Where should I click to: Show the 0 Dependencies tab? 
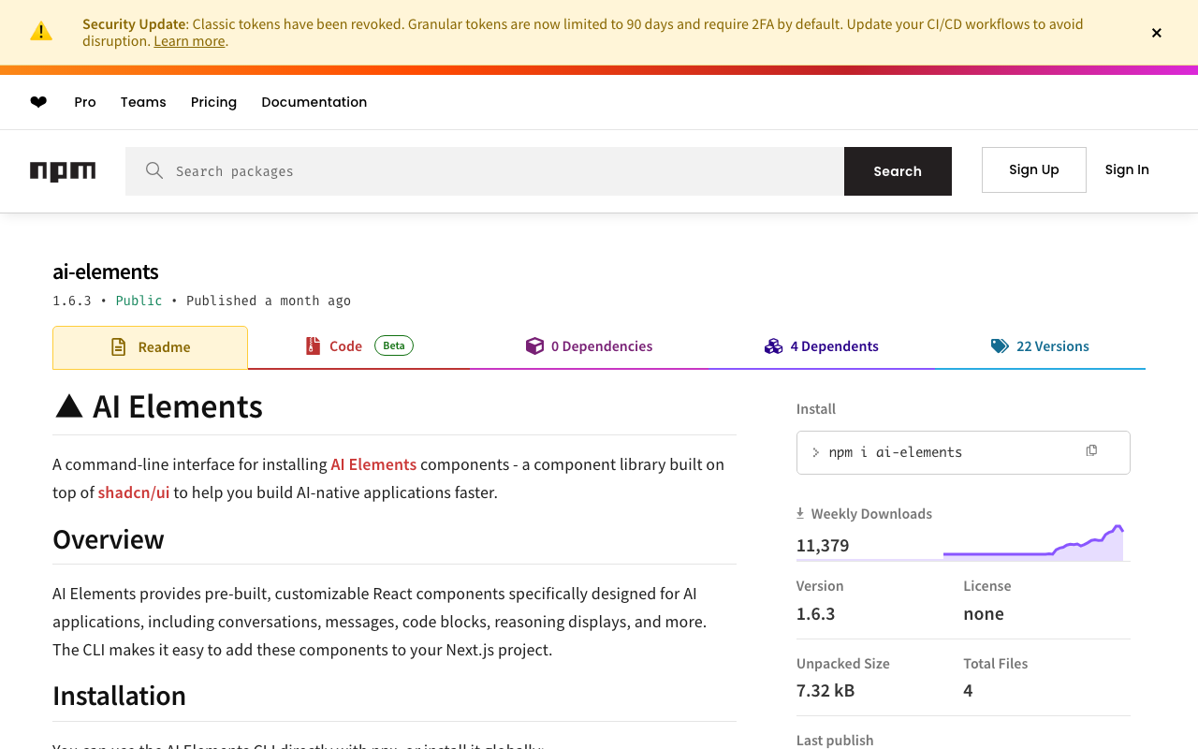pos(589,346)
